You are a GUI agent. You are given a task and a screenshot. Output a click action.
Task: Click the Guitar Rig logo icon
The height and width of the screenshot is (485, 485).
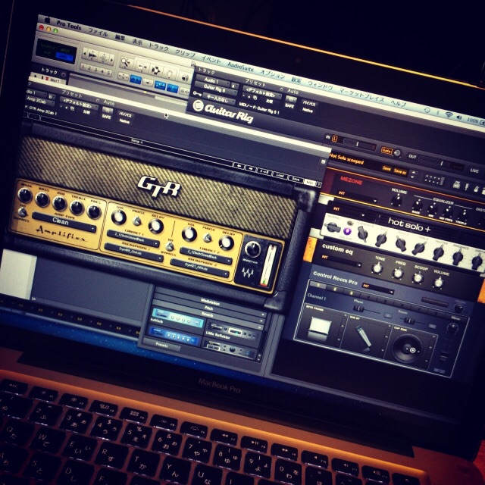click(x=198, y=106)
